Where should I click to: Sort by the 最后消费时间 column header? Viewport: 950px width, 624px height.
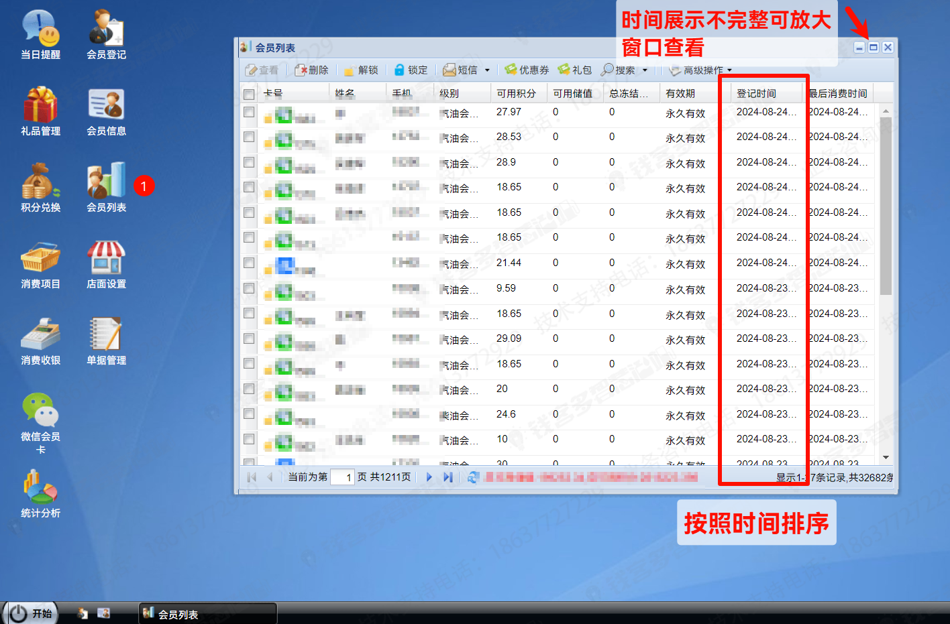(x=838, y=93)
